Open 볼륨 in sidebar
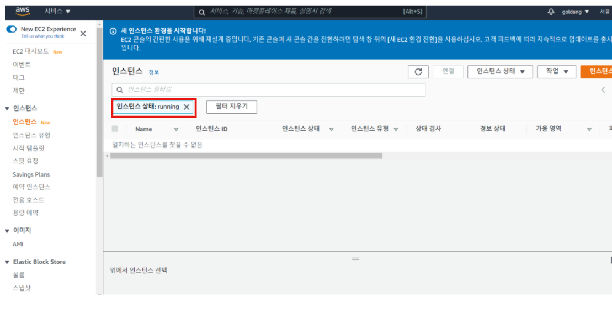 [18, 274]
